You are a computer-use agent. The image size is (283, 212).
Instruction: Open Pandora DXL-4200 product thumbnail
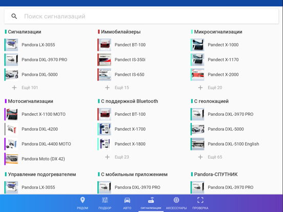(x=11, y=129)
